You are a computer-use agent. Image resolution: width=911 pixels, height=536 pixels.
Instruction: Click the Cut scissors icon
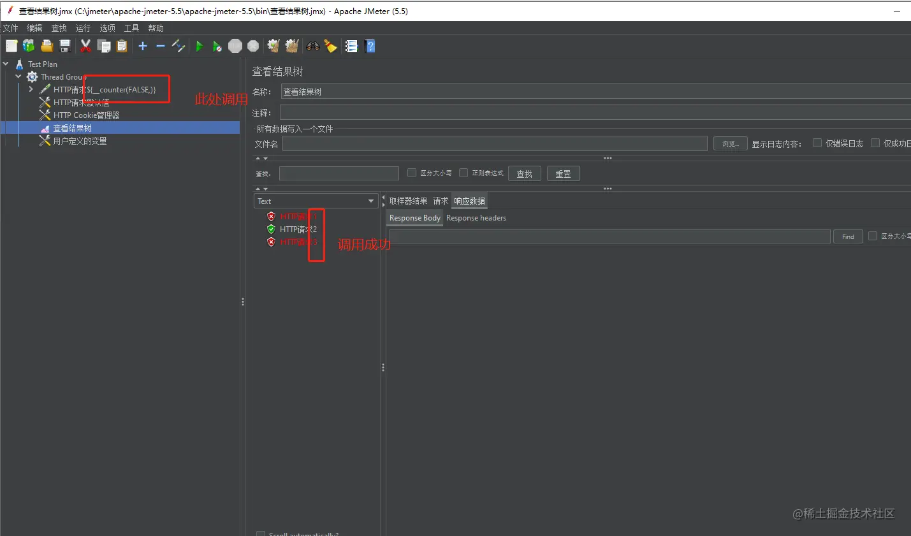(85, 46)
